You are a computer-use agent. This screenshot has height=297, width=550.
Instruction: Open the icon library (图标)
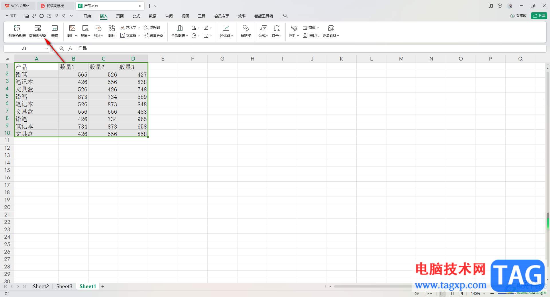[x=112, y=31]
